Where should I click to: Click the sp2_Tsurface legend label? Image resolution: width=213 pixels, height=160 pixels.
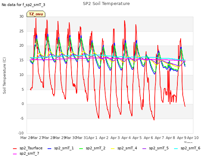(x=31, y=148)
